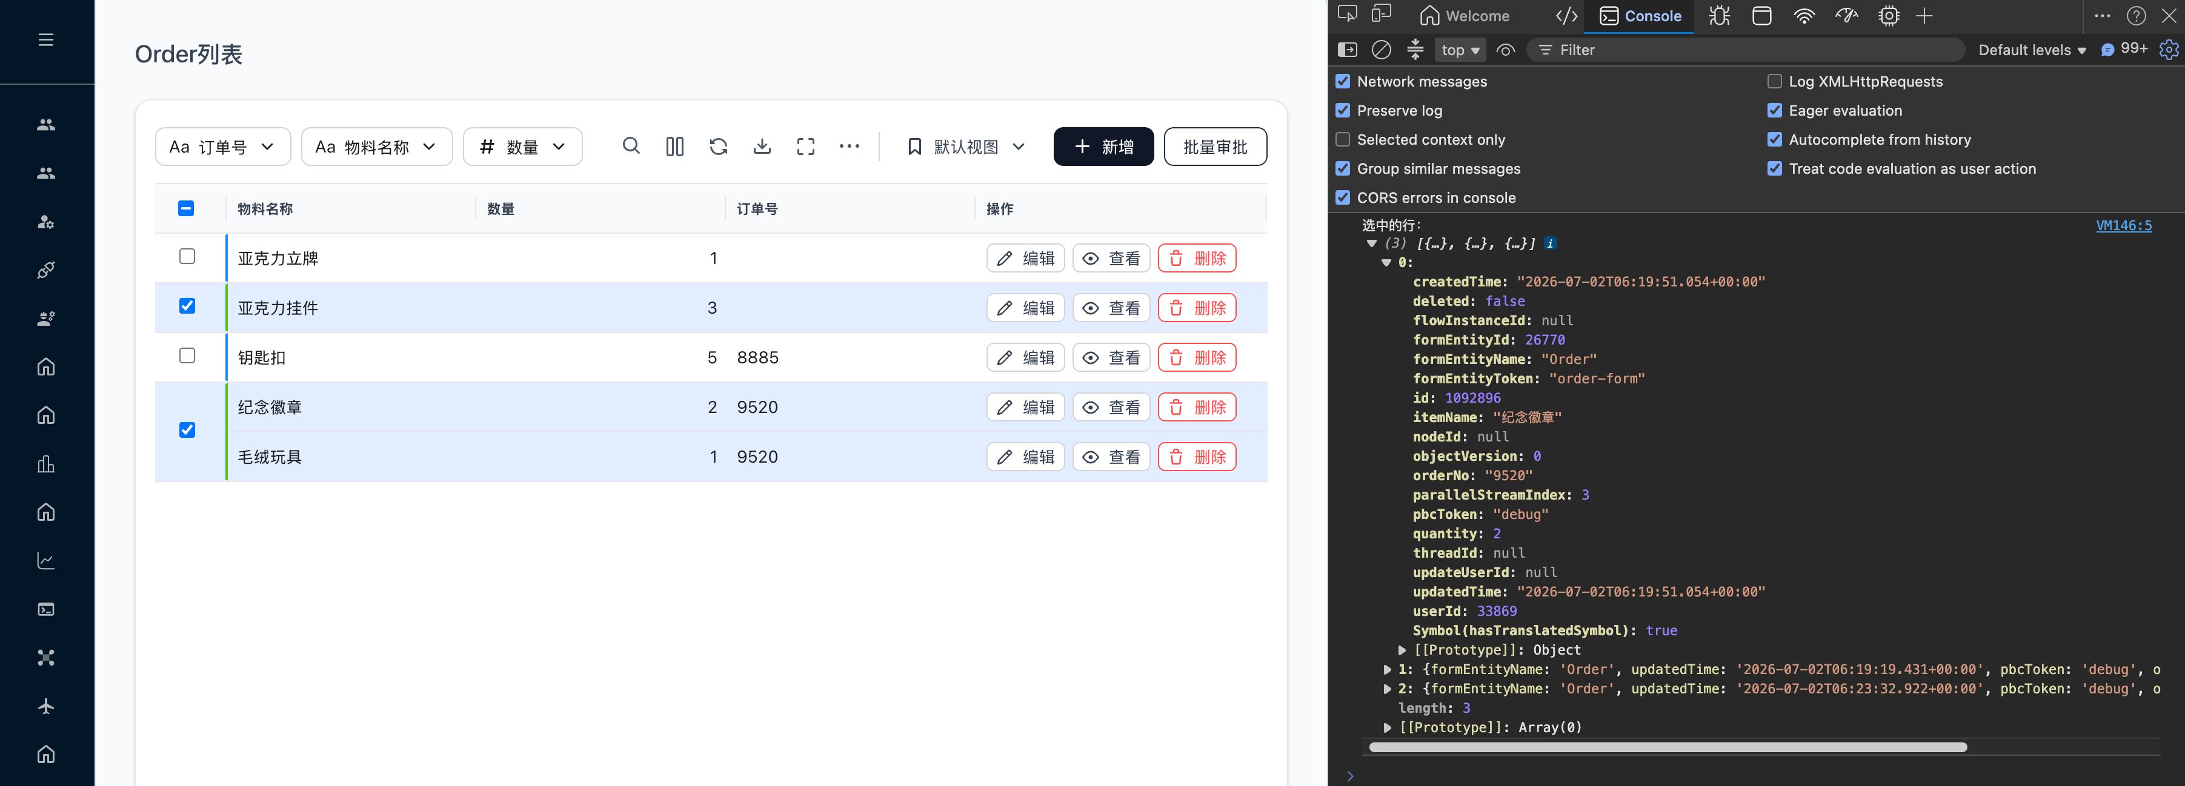Refresh the order list table
The width and height of the screenshot is (2185, 786).
(x=719, y=147)
